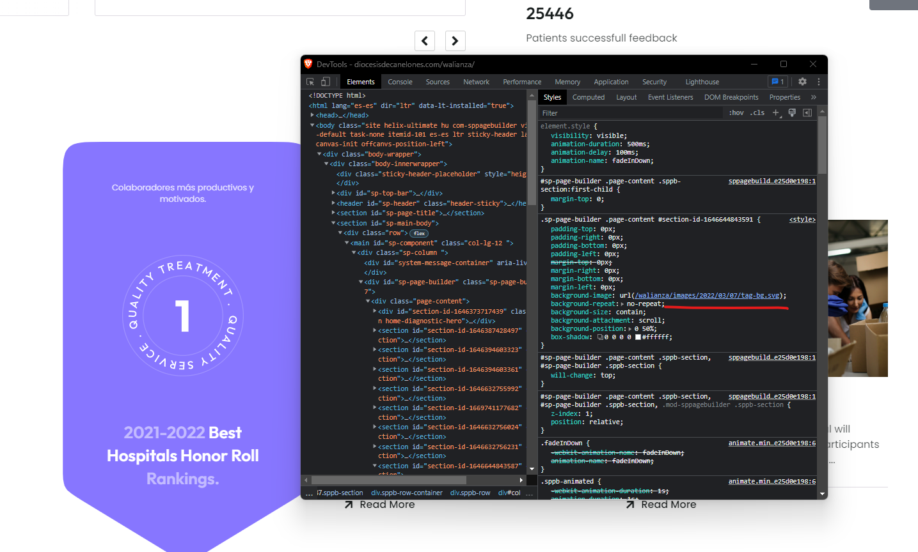Open the Event Listeners tab
918x552 pixels.
670,97
